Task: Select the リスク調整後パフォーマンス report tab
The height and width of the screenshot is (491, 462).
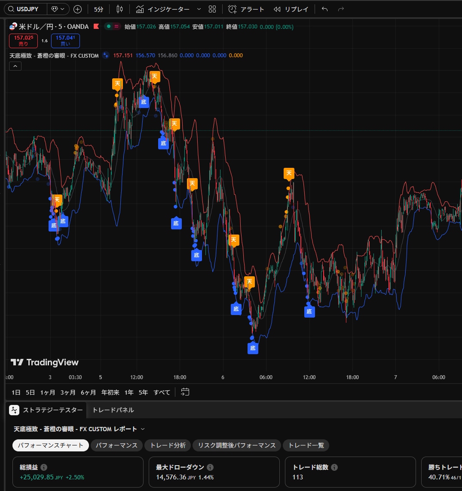Action: pos(237,445)
